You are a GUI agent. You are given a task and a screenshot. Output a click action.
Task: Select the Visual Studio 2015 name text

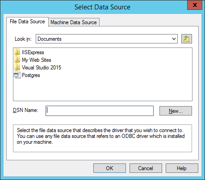(42, 68)
